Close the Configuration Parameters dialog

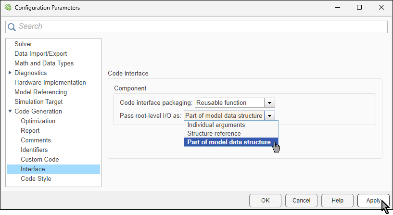click(381, 8)
